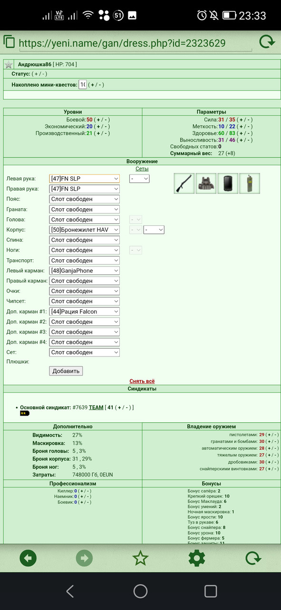Open the Чипсет slot dropdown
281x610 pixels.
pos(85,301)
